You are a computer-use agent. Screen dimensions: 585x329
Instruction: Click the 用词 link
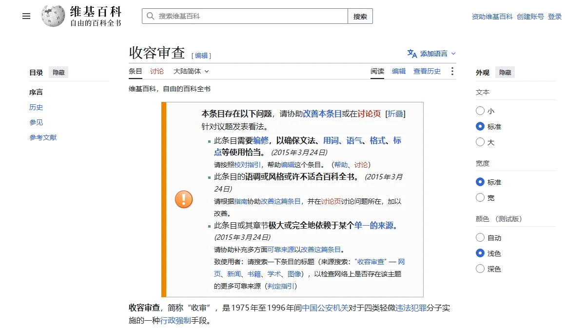[x=331, y=140]
